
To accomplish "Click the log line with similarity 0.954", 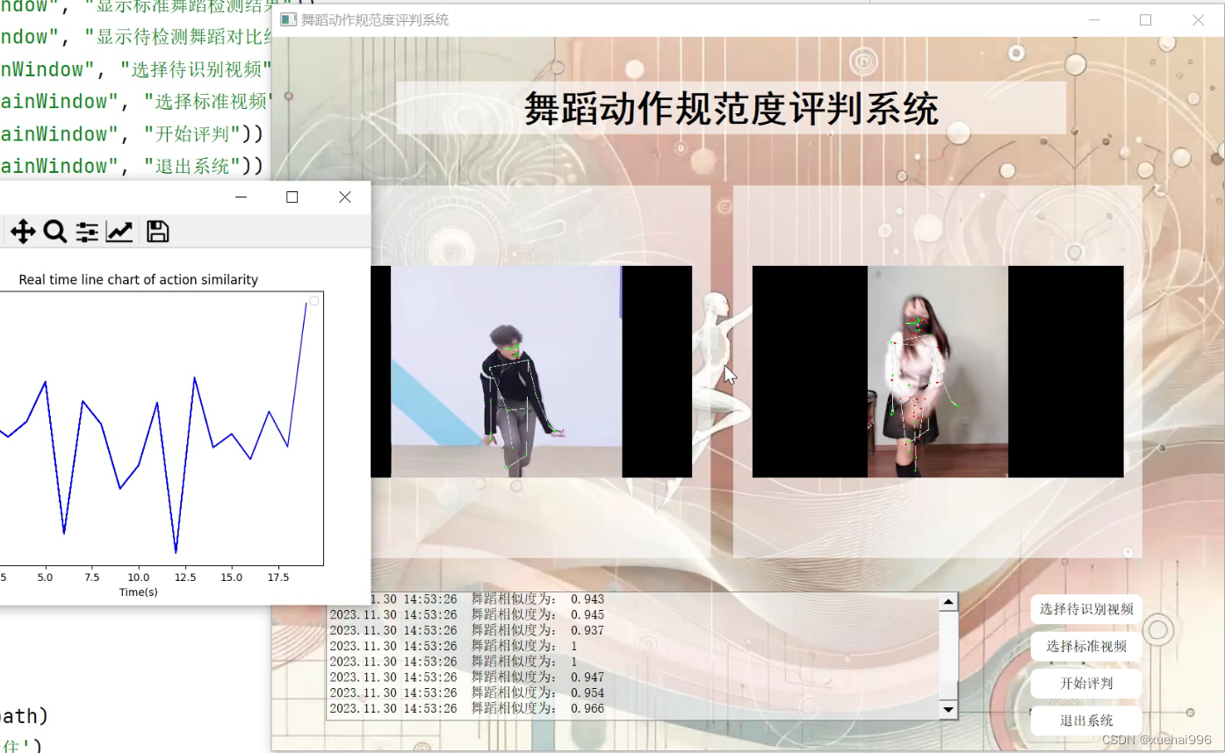I will coord(467,692).
